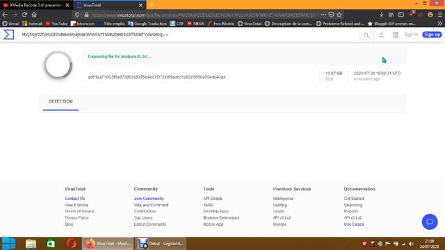
Task: Close the VirusTotal tab
Action: (140, 5)
